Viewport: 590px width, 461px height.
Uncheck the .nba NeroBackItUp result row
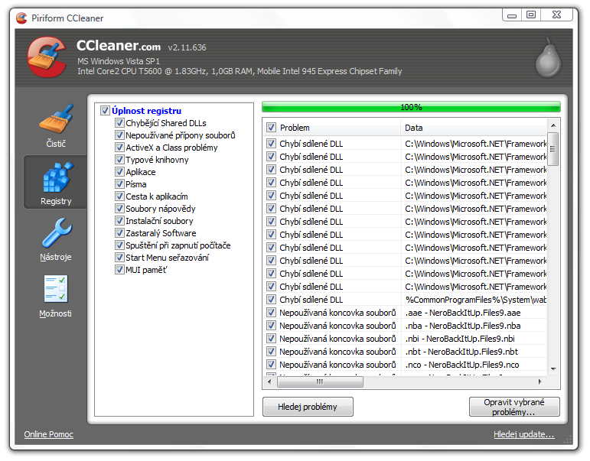tap(271, 326)
